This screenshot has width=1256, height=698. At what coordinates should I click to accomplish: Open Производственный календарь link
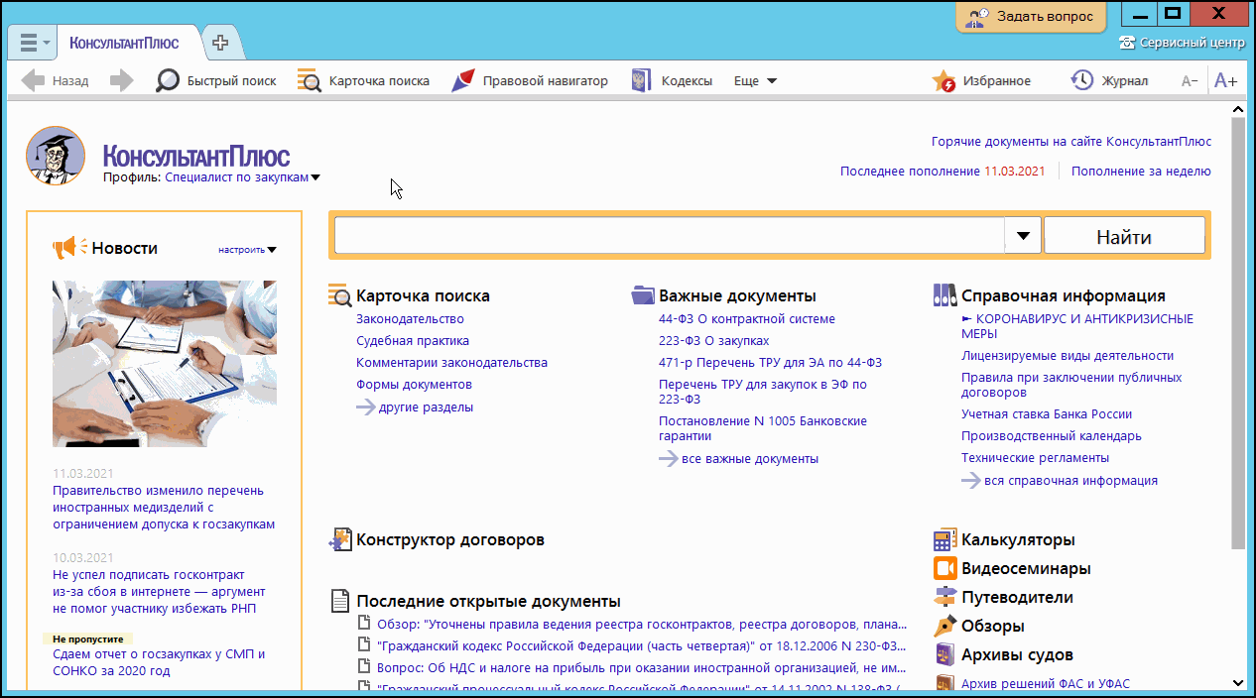click(x=1052, y=436)
